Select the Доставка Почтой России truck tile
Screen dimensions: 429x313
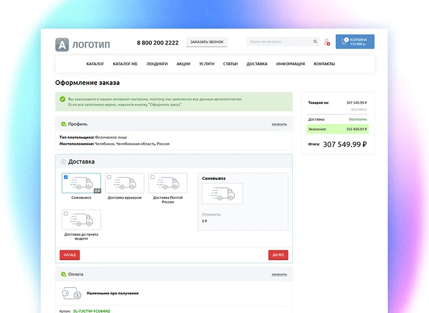[168, 183]
